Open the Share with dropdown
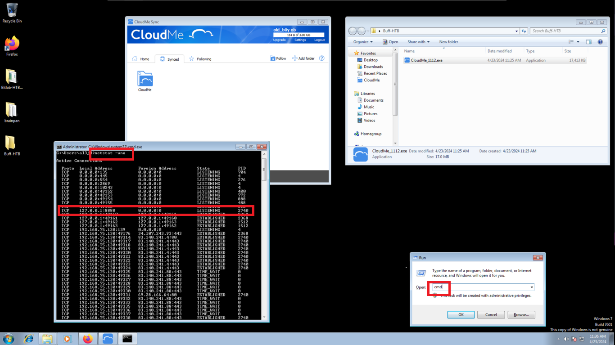The width and height of the screenshot is (615, 345). click(418, 42)
